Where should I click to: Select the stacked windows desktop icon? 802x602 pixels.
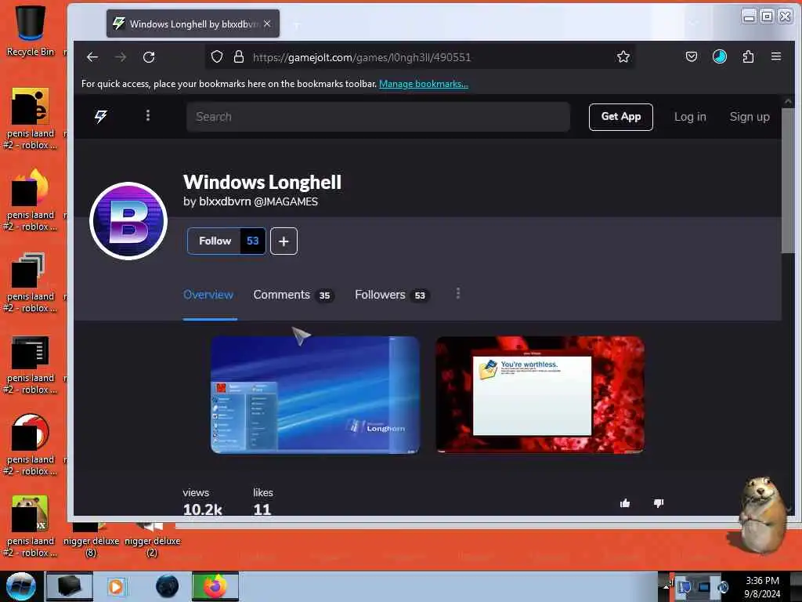point(31,281)
